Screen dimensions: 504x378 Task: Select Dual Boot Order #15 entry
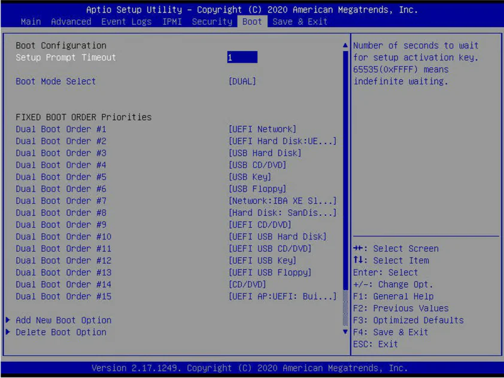tap(283, 297)
